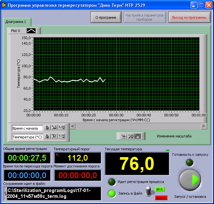The height and width of the screenshot is (204, 214).
Task: Select the zoom magnifier tool in graph palette
Action: (131, 136)
